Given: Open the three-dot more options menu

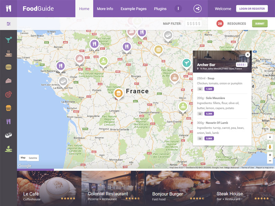Looking at the screenshot, I should pyautogui.click(x=178, y=9).
